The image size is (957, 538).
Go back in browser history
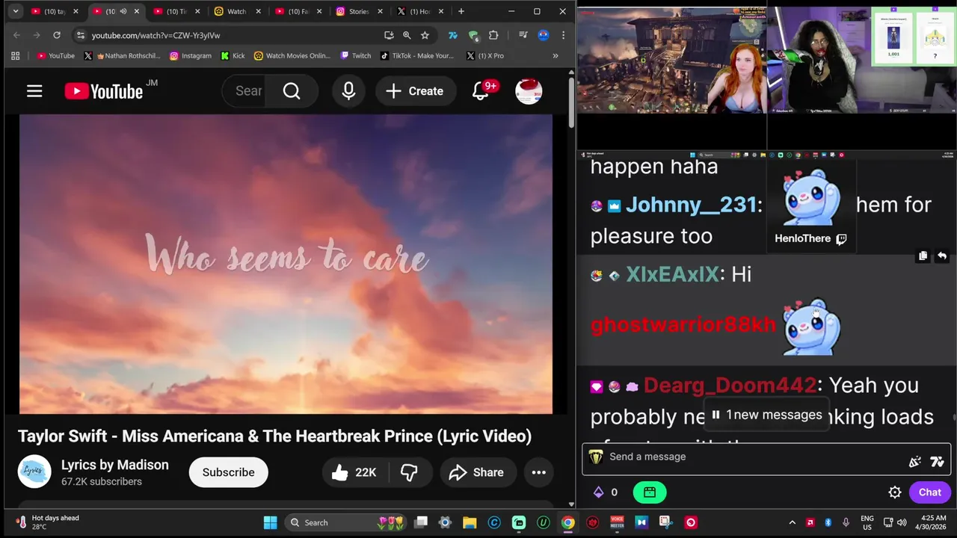(x=16, y=35)
